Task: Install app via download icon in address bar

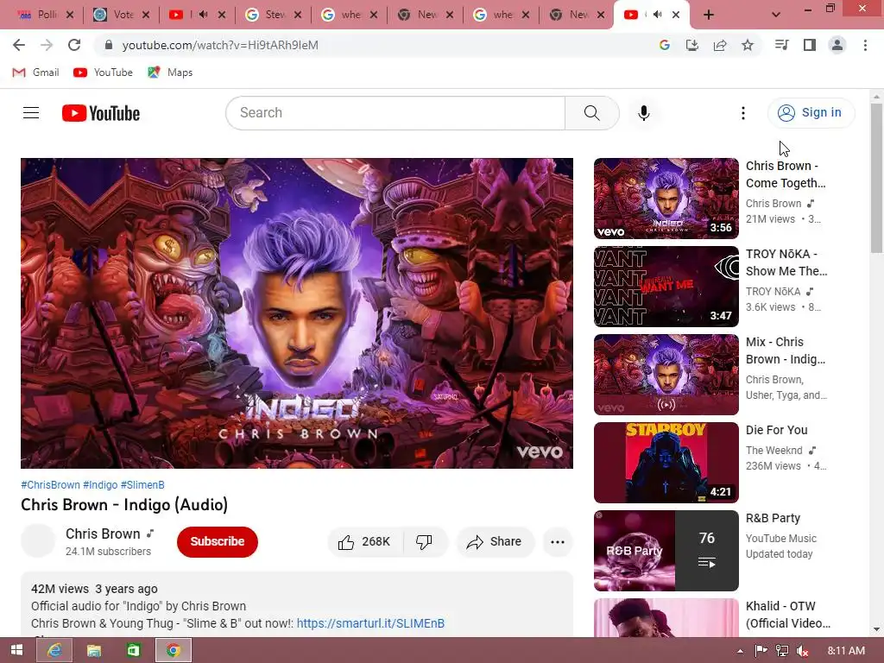Action: pyautogui.click(x=692, y=45)
